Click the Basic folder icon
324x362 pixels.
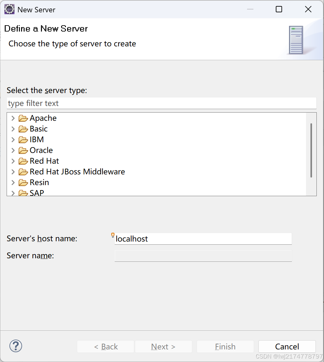(23, 129)
